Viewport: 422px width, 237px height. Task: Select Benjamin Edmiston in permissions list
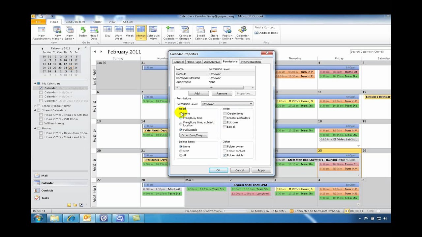tap(215, 78)
